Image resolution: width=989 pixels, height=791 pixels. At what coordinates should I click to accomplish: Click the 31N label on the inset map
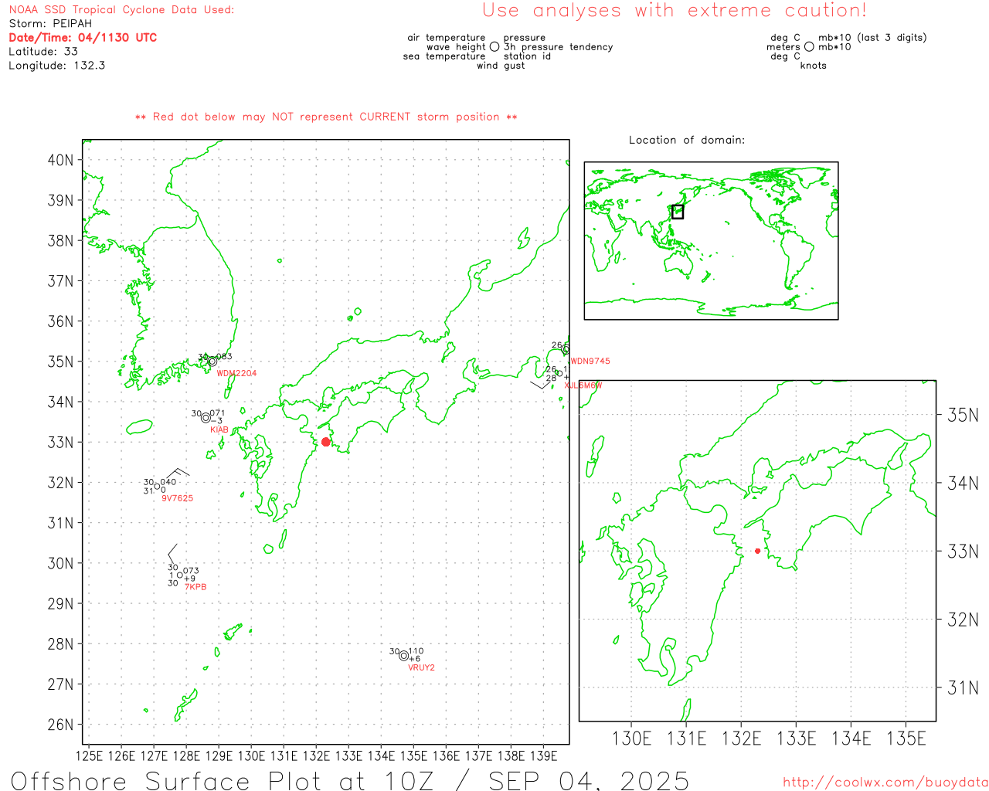[963, 688]
